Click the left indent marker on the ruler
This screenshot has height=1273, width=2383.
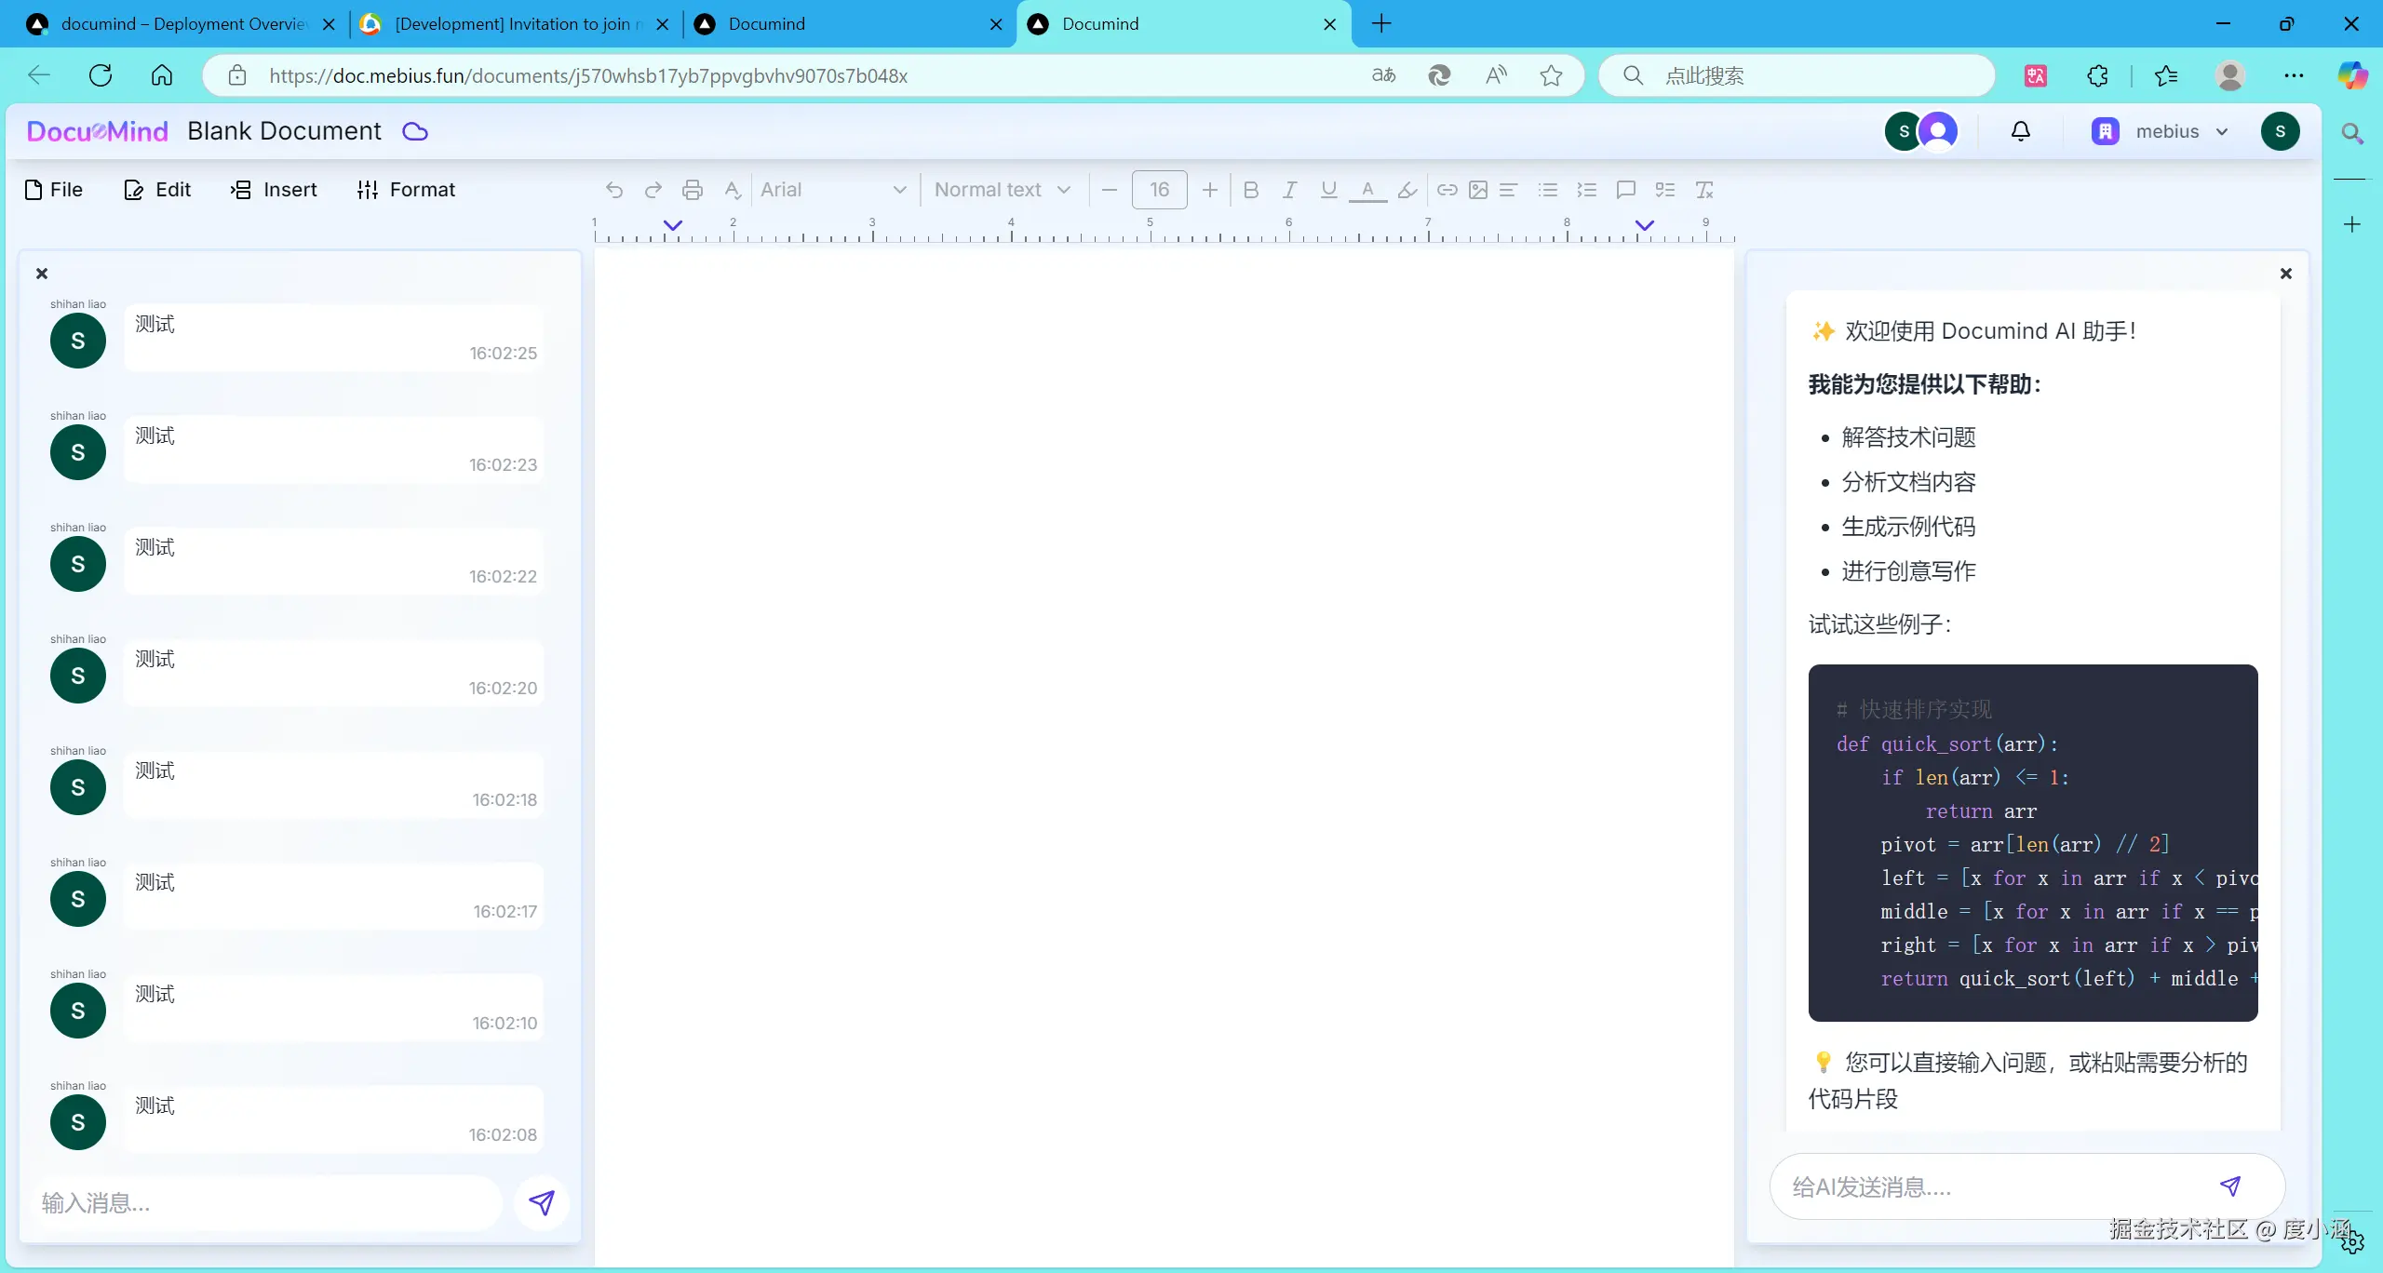tap(673, 225)
